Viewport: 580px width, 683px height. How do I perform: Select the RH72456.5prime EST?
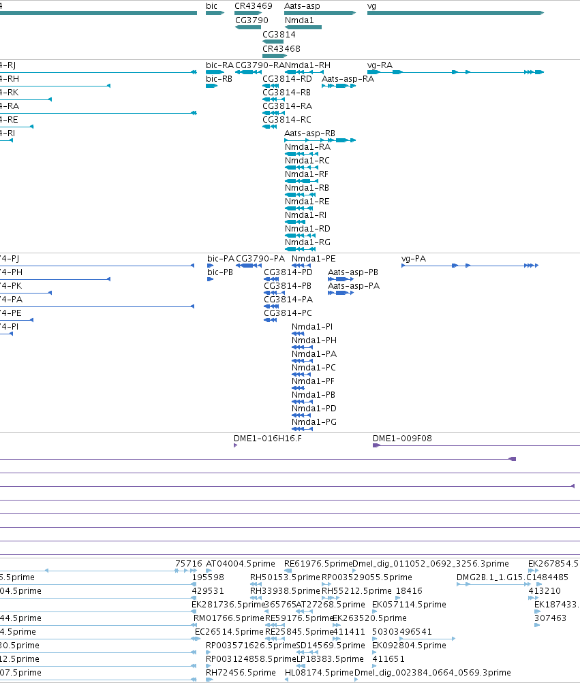pyautogui.click(x=209, y=680)
